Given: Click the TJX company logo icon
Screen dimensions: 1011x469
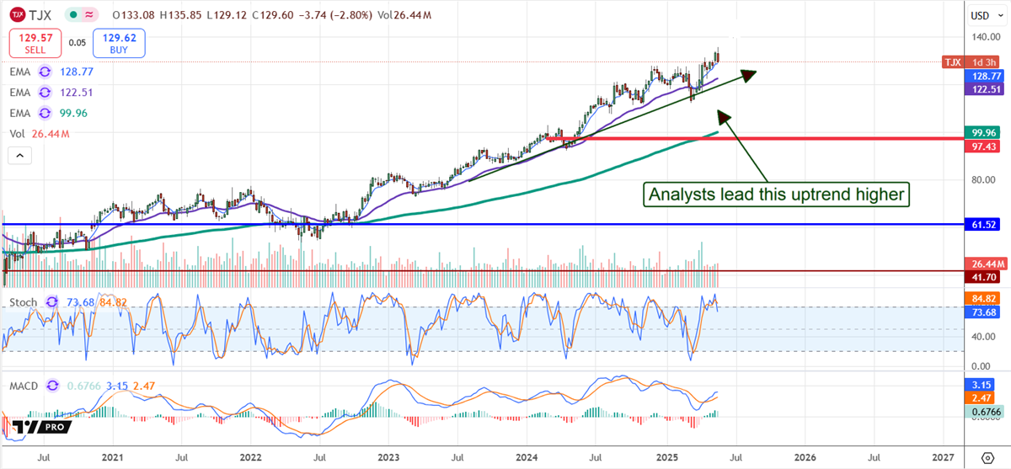Looking at the screenshot, I should [17, 14].
